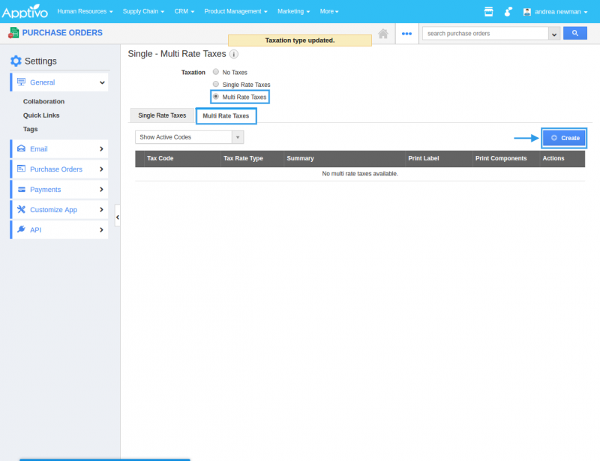Click the blue search magnifier button
The width and height of the screenshot is (600, 461).
click(575, 34)
